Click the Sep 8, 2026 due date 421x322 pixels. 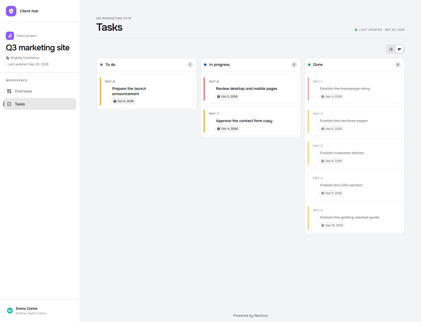(x=332, y=161)
